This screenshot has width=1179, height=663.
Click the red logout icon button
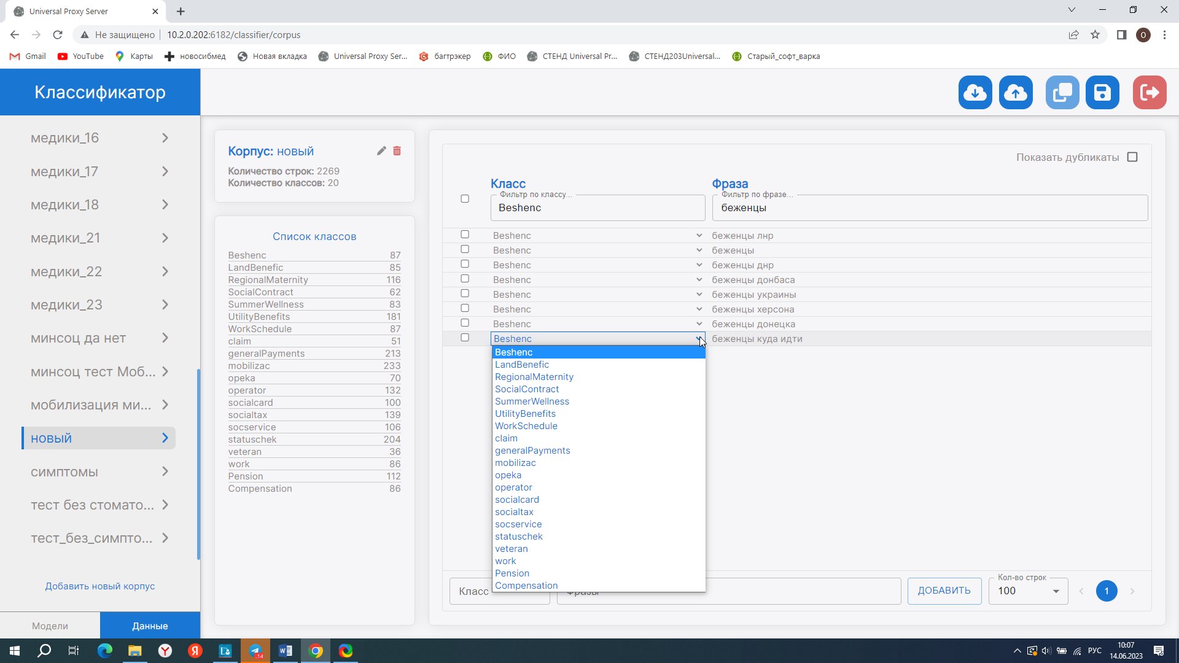tap(1149, 93)
